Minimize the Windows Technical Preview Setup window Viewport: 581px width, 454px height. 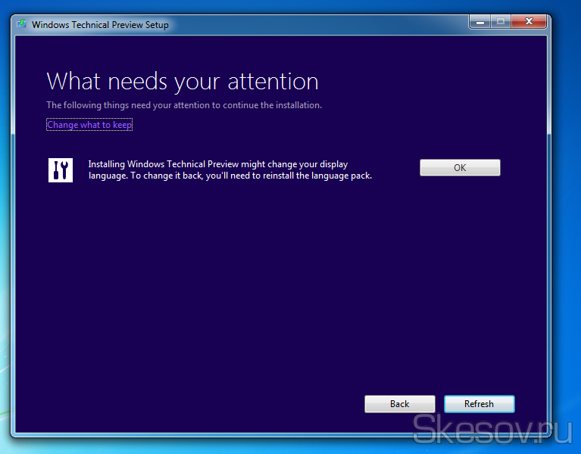pos(479,23)
